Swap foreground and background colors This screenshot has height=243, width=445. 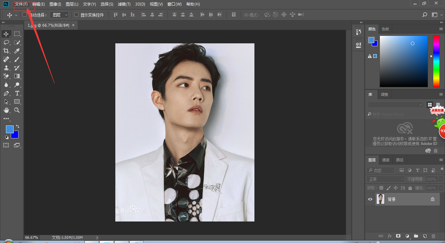coord(18,126)
